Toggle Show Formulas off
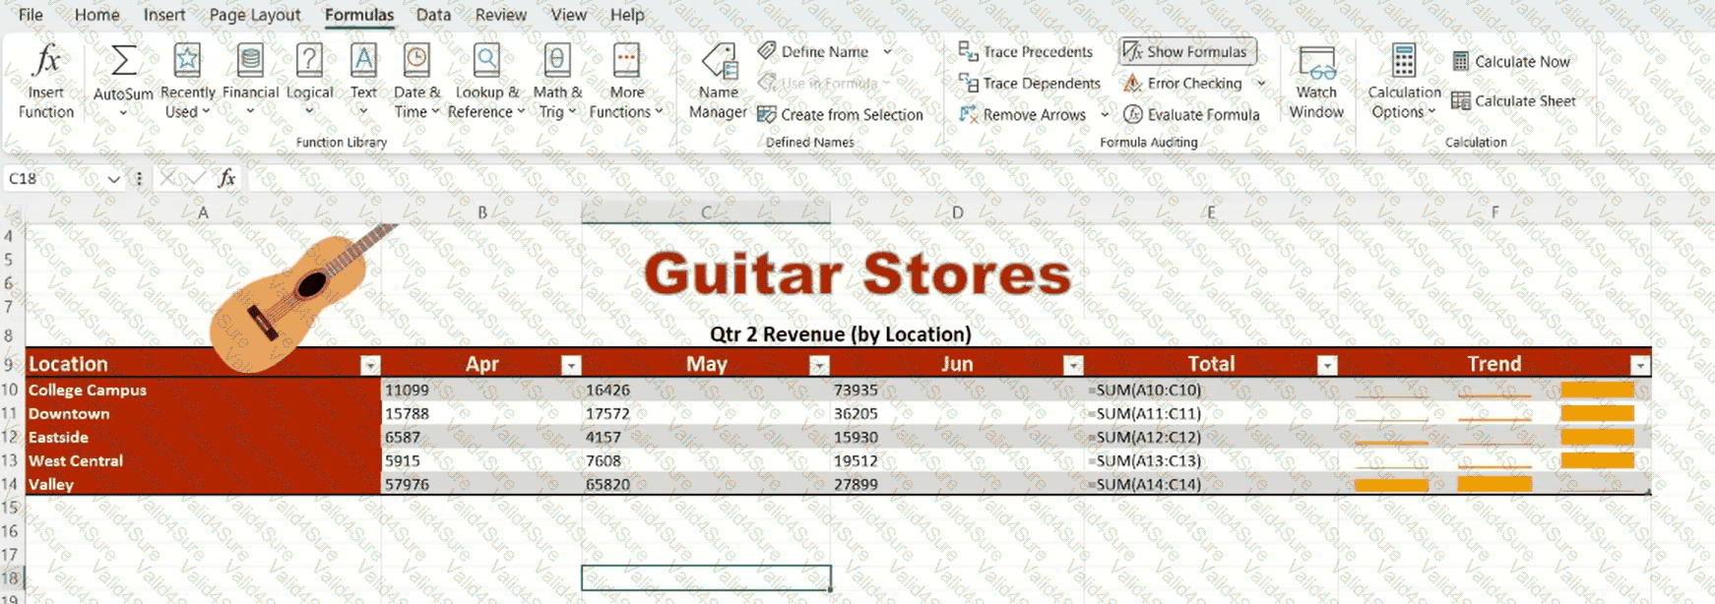This screenshot has height=604, width=1715. [x=1186, y=52]
